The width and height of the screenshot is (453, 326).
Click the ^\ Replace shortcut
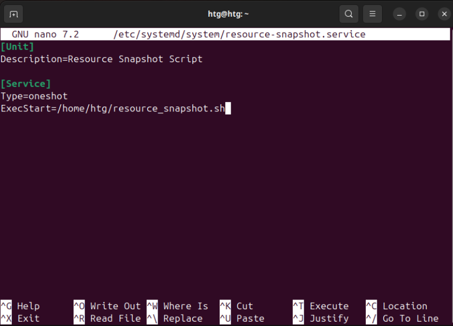[175, 318]
